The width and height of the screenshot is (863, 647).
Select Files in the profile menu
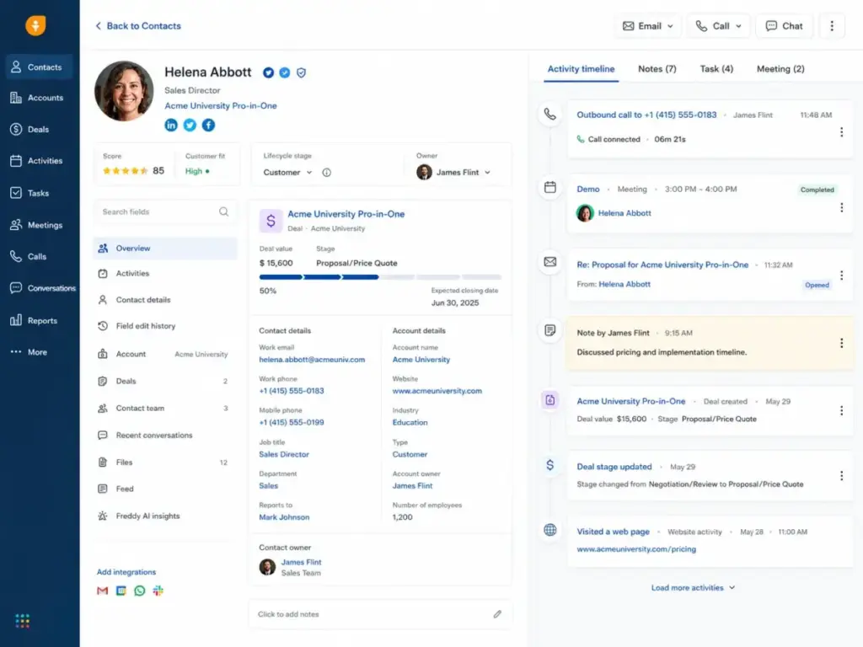[166, 463]
